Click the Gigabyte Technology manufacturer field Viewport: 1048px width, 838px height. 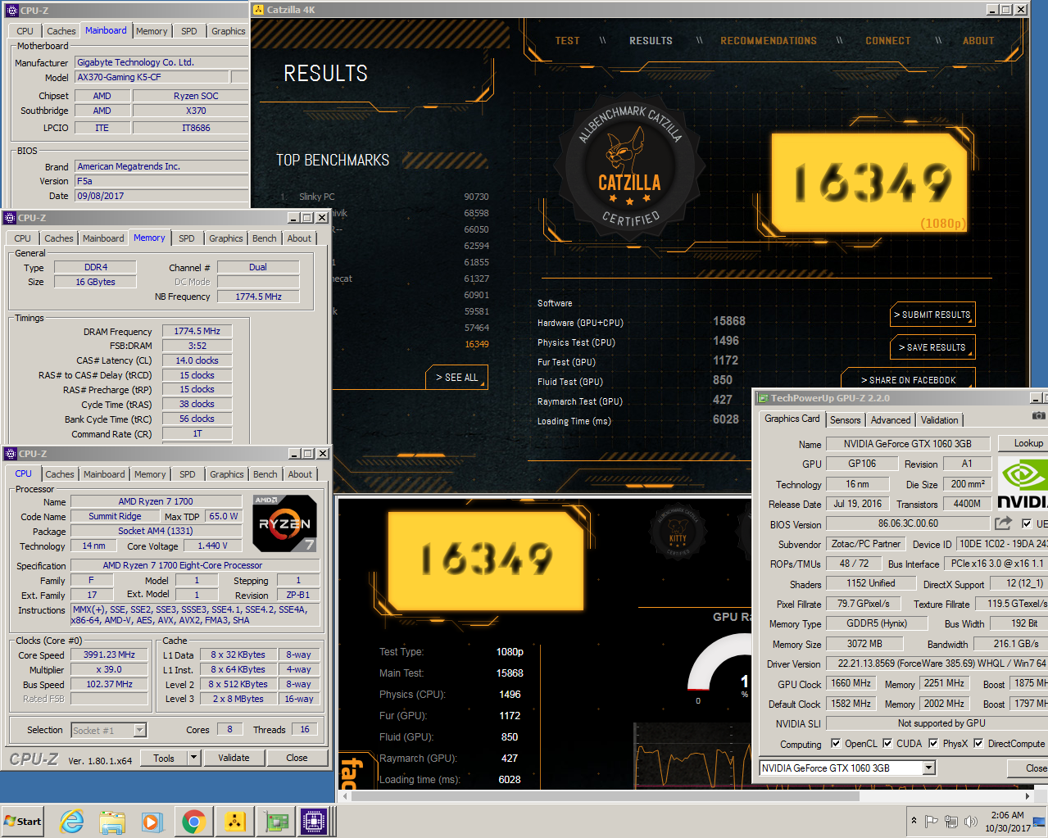[x=161, y=62]
